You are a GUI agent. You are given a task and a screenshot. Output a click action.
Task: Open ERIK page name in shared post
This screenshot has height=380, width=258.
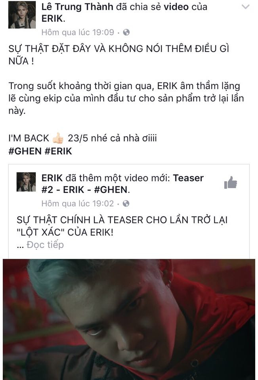tap(52, 178)
